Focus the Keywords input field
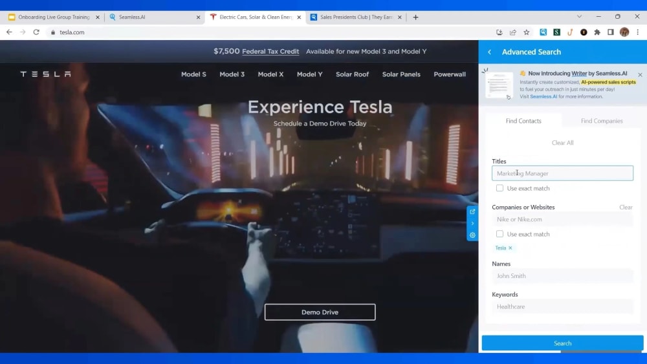This screenshot has width=647, height=364. tap(562, 306)
